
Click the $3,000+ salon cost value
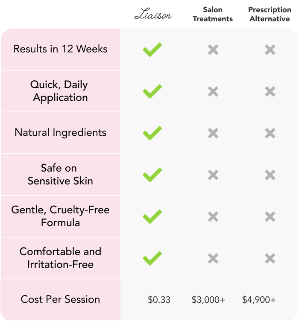[208, 300]
